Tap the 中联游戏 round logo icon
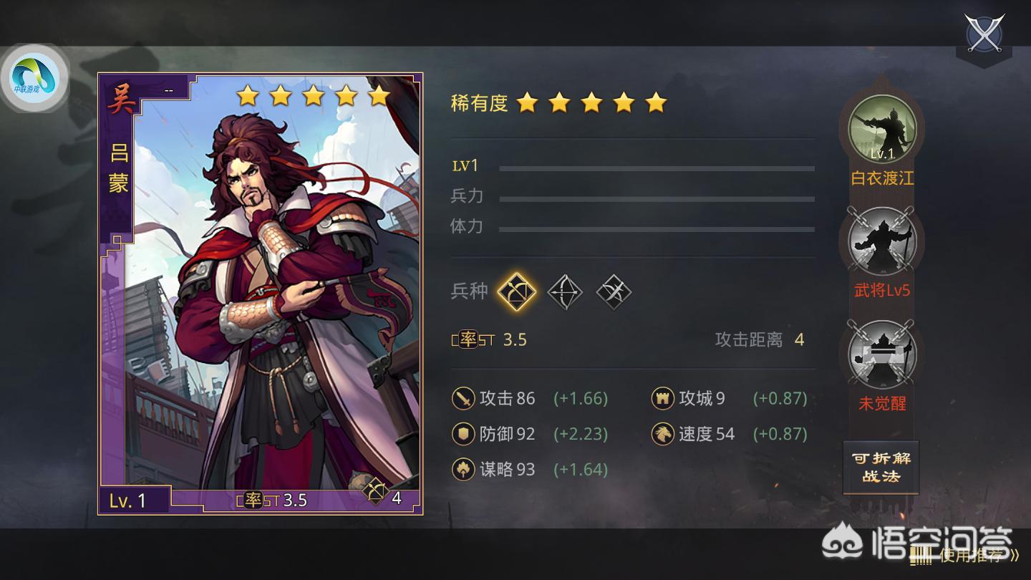Screen dimensions: 1031x580 point(35,77)
